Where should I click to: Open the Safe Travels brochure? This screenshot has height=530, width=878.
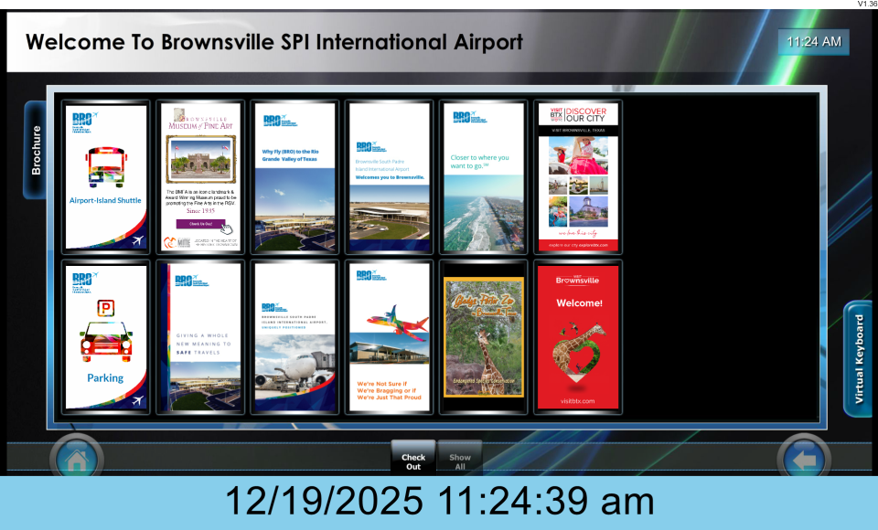pyautogui.click(x=200, y=336)
